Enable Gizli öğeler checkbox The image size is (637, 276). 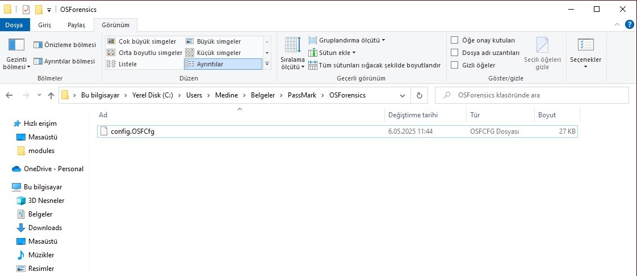[x=455, y=65]
